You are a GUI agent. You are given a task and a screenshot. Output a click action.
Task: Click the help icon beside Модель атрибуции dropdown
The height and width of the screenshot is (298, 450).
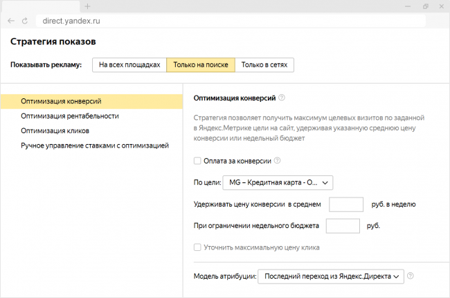tap(411, 277)
